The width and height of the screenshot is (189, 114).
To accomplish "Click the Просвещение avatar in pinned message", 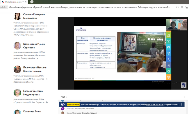I will tap(63, 104).
